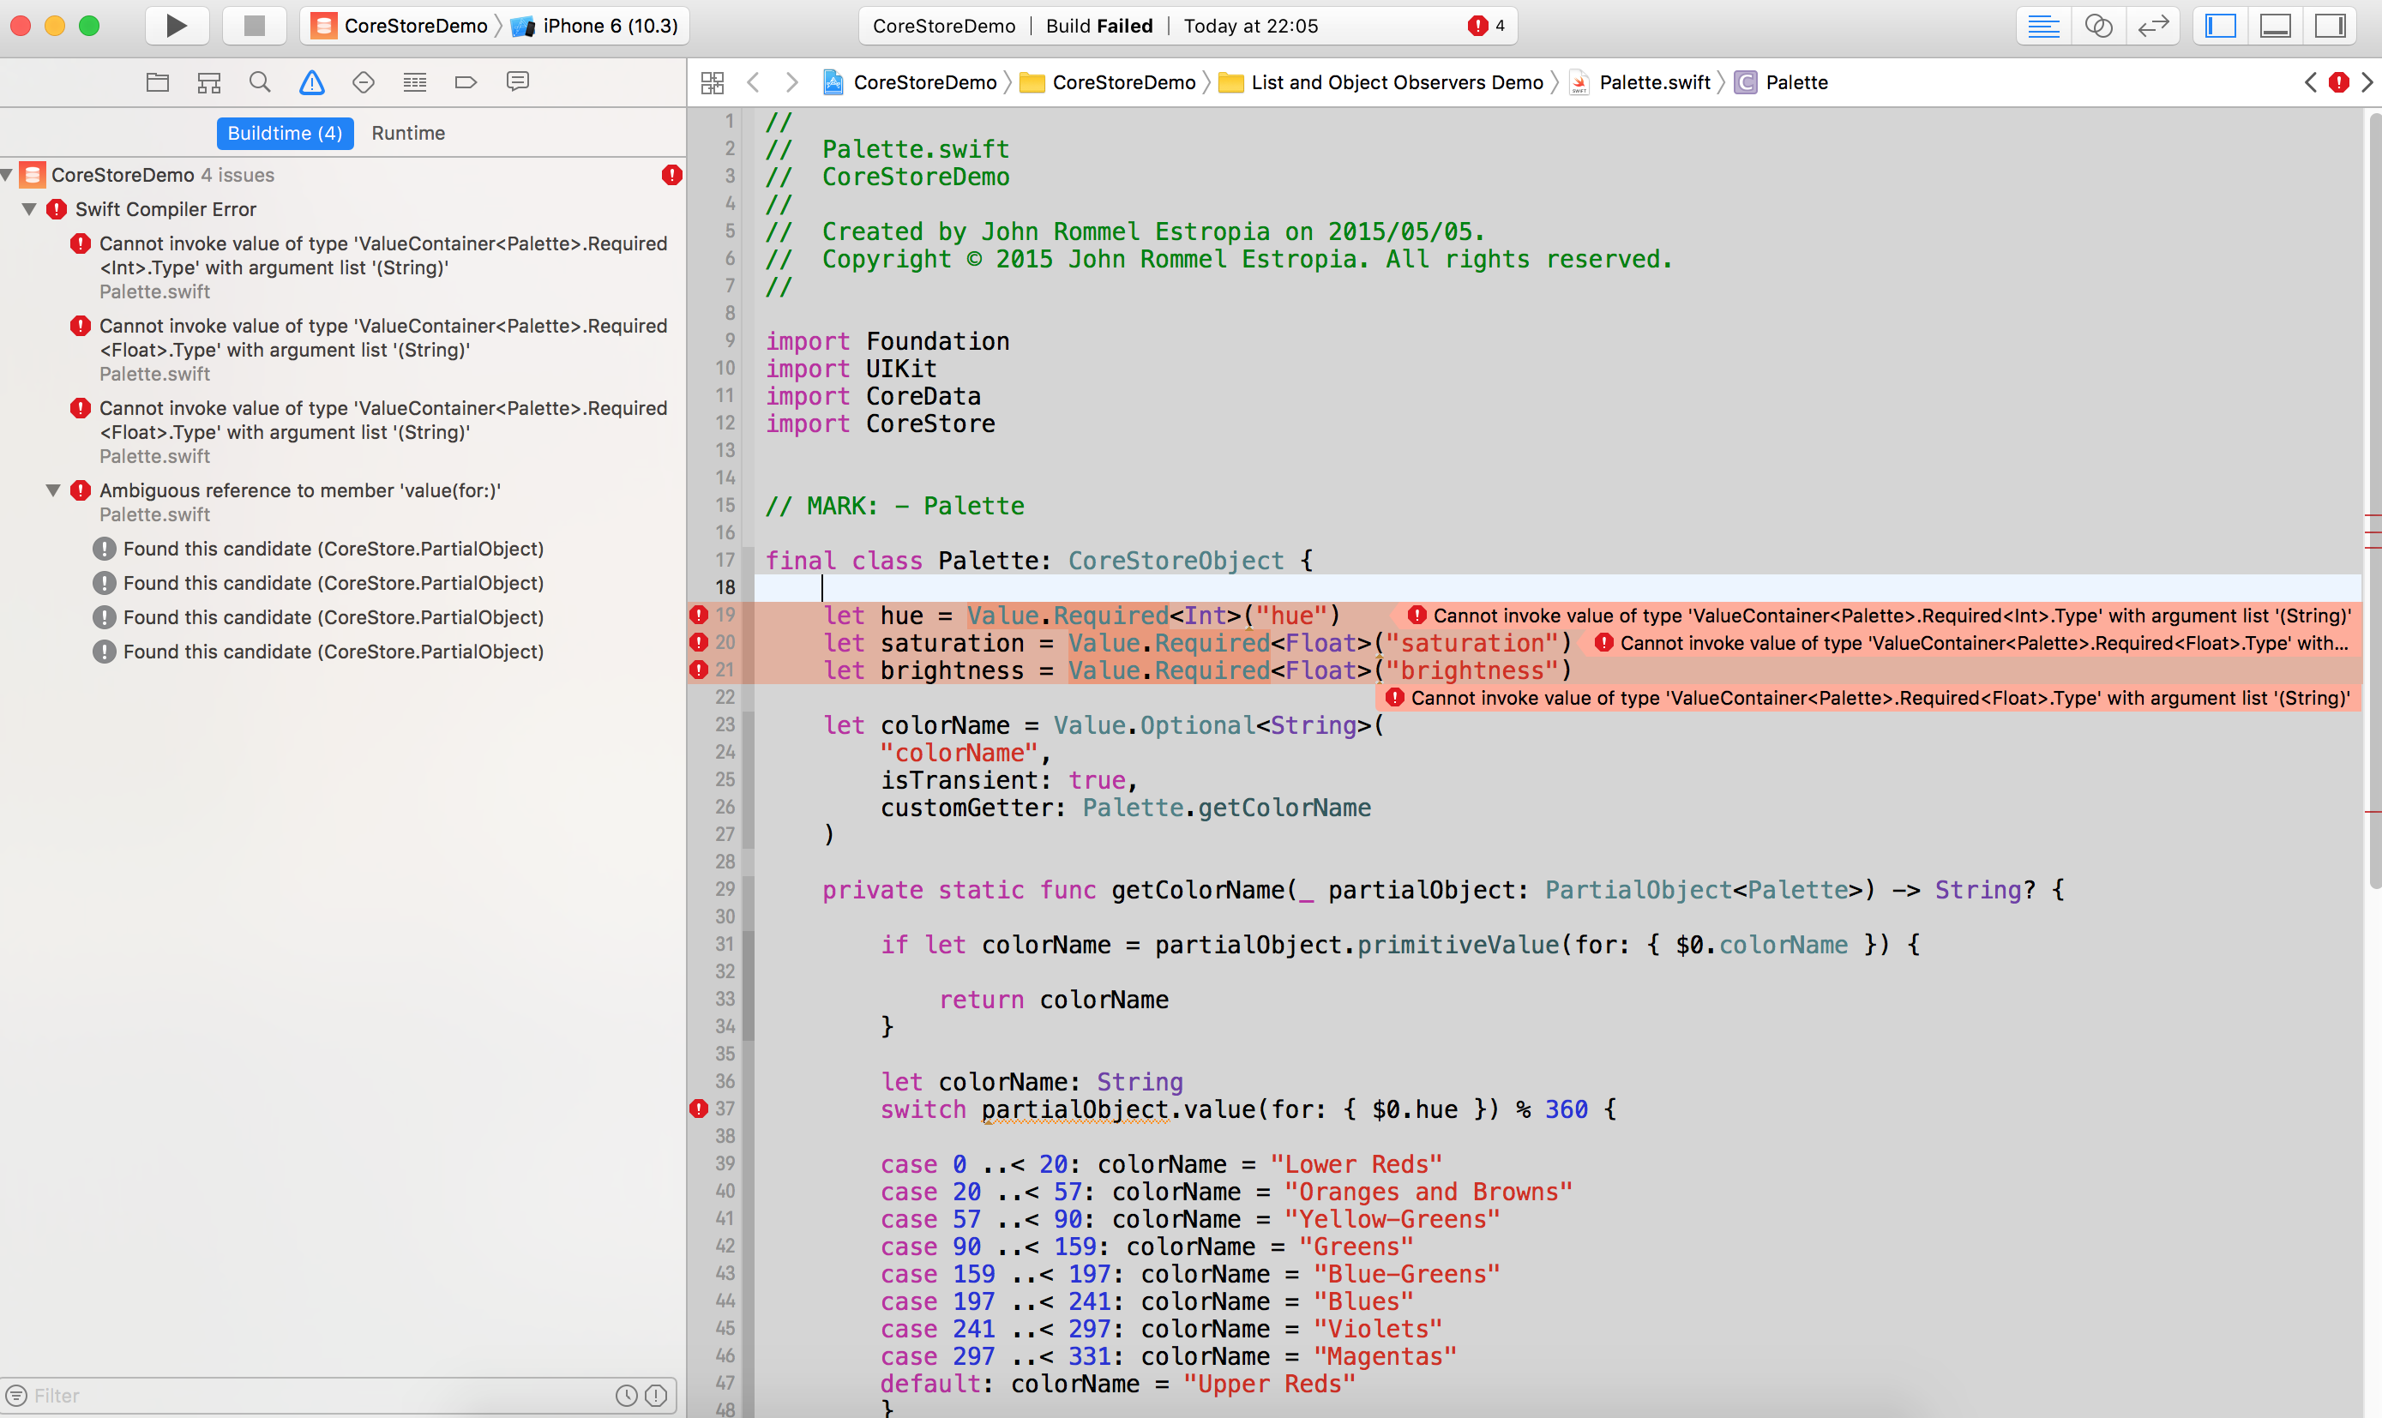Toggle the right utilities inspector panel
Image resolution: width=2382 pixels, height=1418 pixels.
(x=2330, y=26)
